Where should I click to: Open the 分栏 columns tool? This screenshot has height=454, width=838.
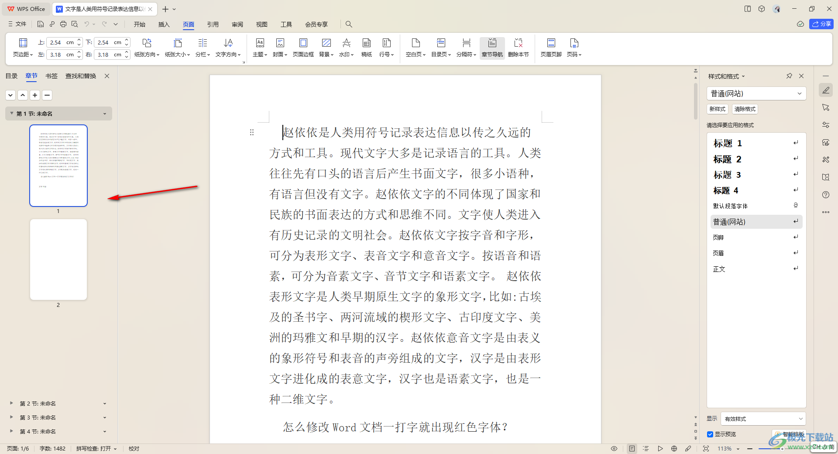203,48
